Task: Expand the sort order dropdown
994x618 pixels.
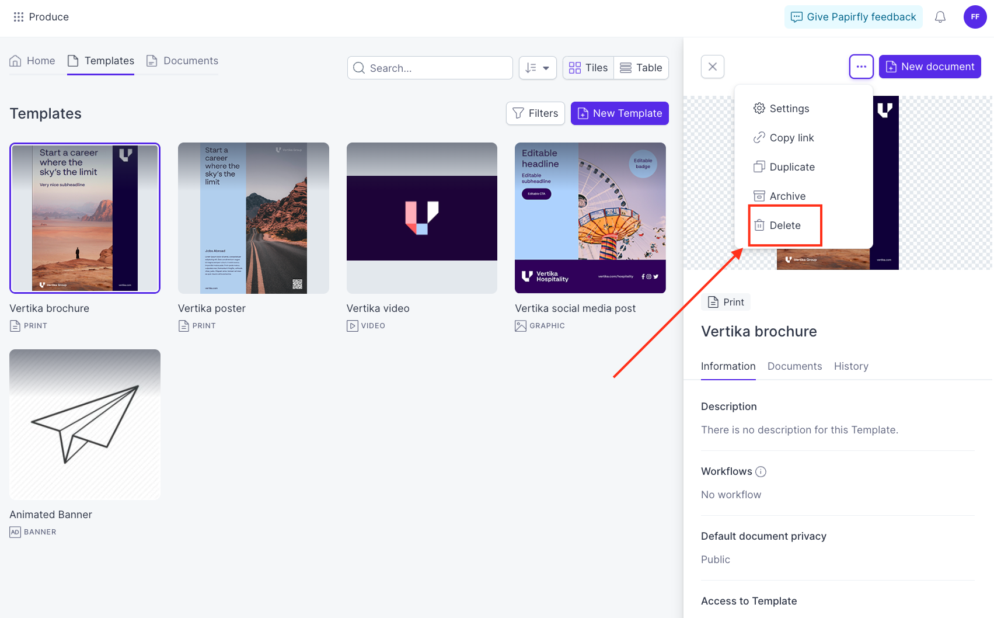Action: coord(538,68)
